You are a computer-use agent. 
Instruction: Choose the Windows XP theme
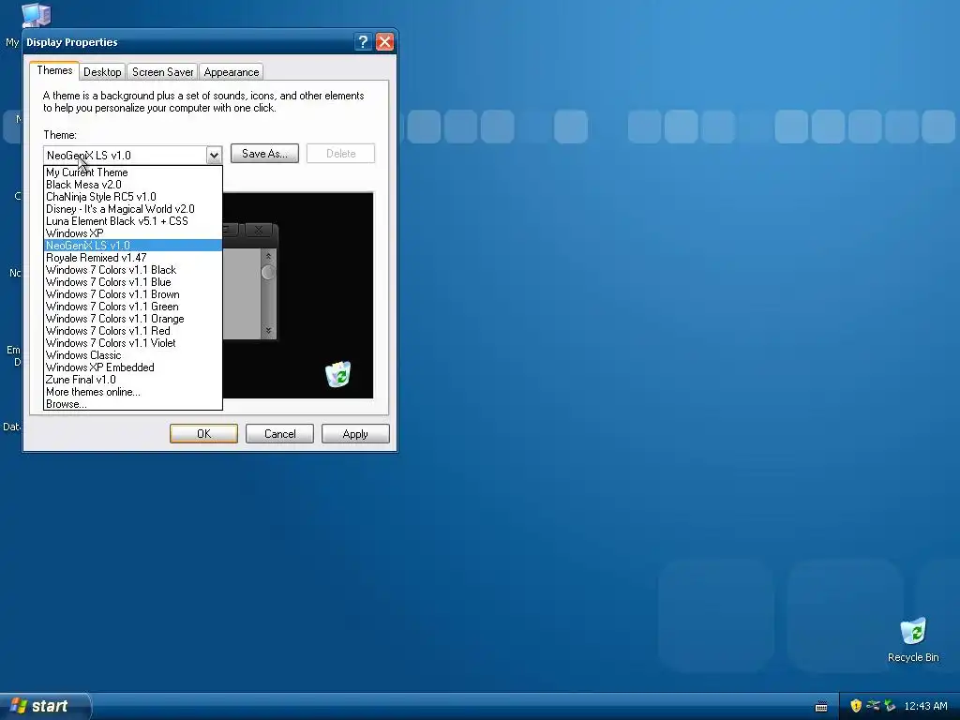[133, 233]
